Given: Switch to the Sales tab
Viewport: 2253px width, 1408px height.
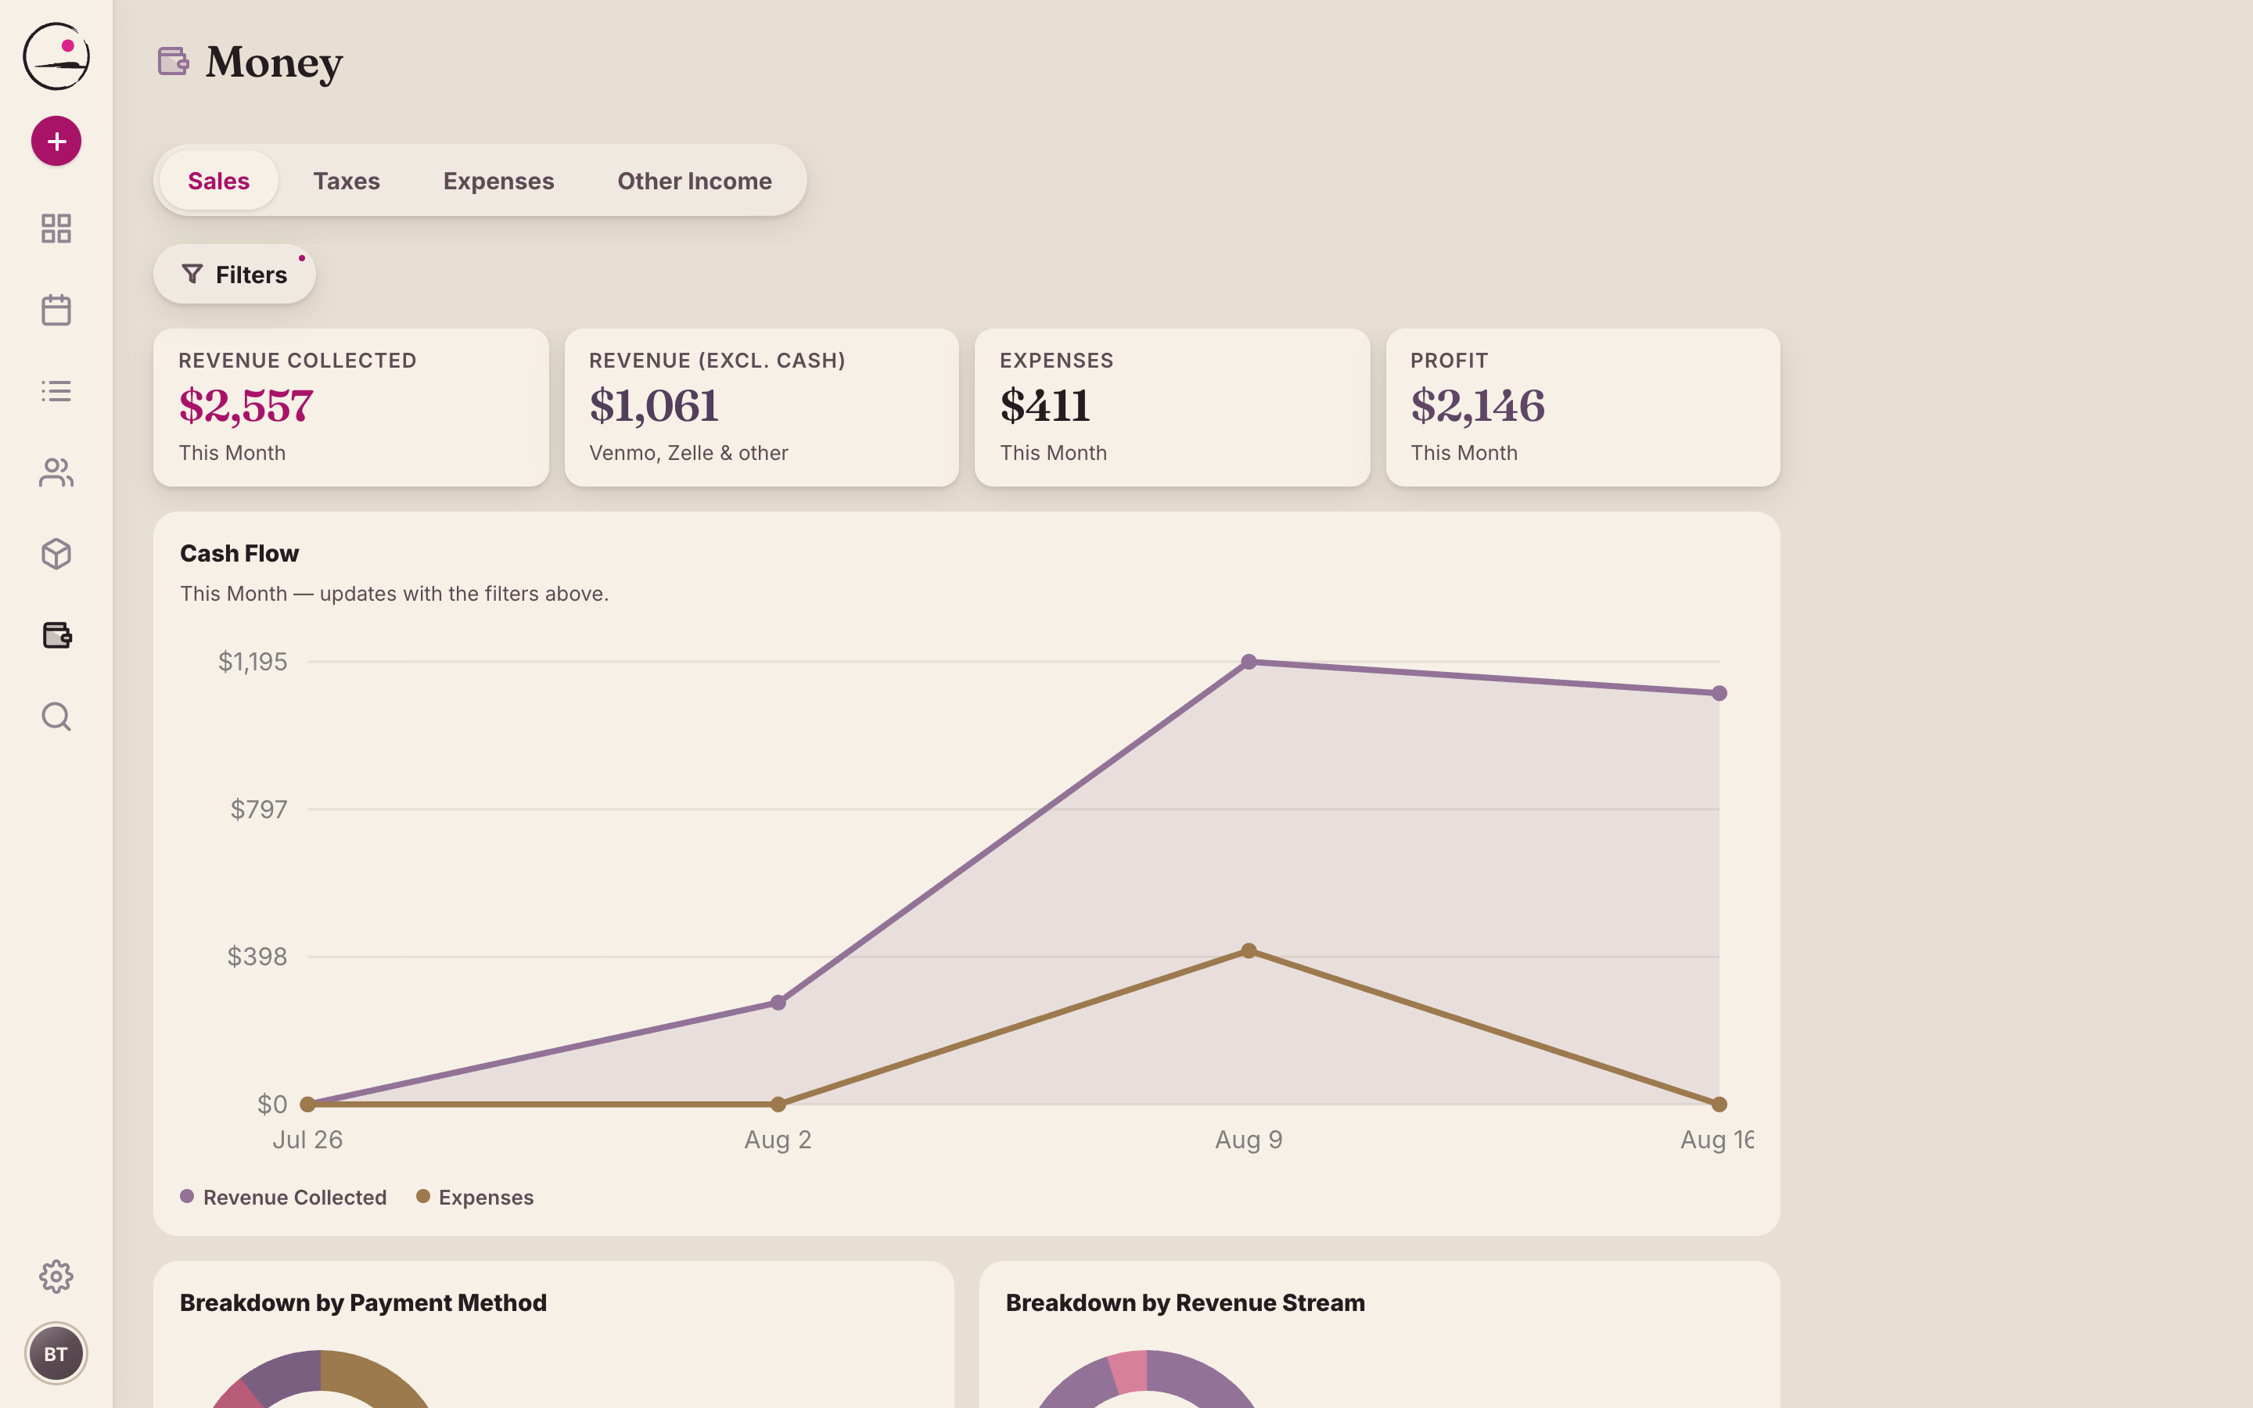Looking at the screenshot, I should 219,181.
